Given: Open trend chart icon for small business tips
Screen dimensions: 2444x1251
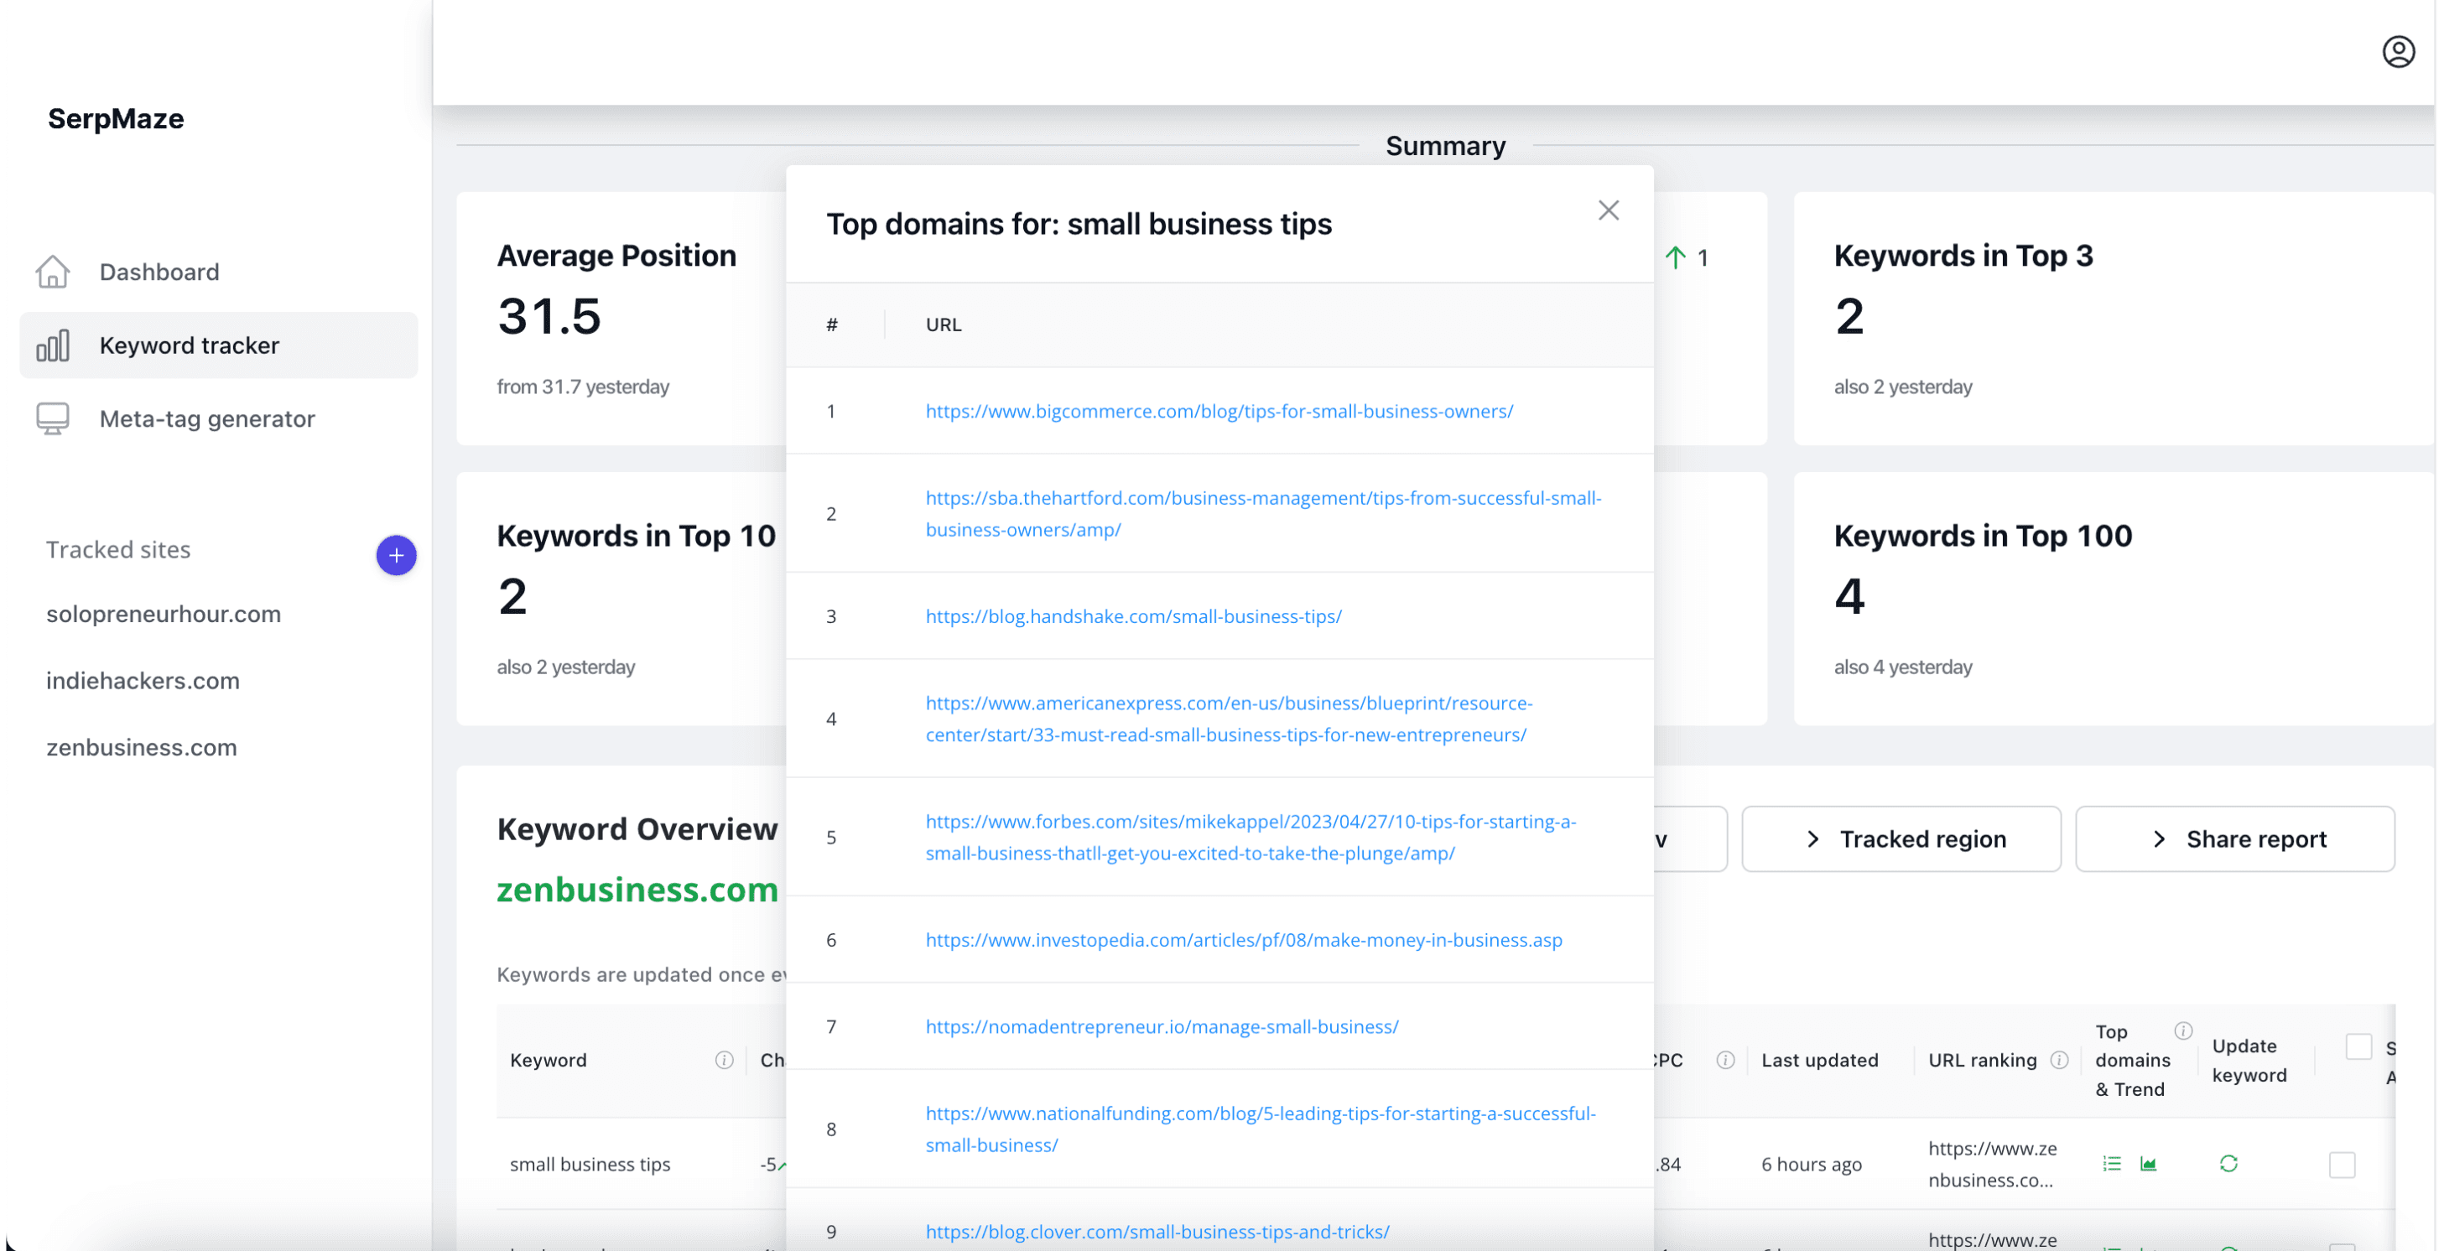Looking at the screenshot, I should click(2148, 1163).
